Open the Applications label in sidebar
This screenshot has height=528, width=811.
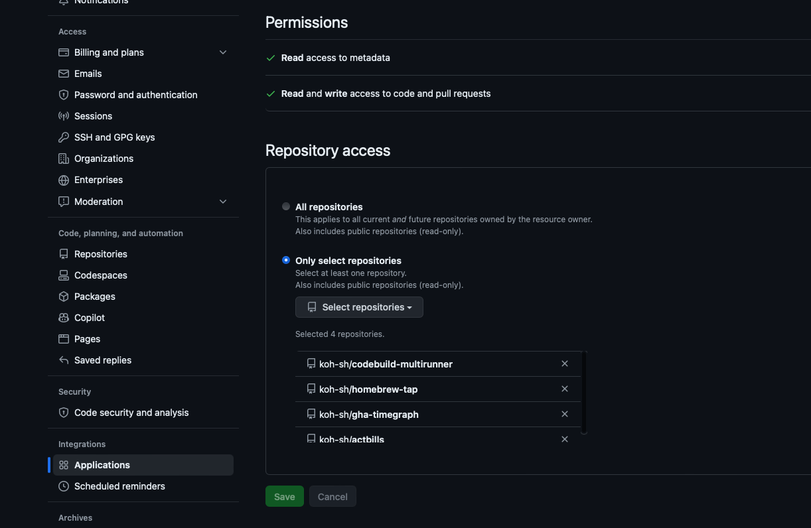tap(102, 465)
